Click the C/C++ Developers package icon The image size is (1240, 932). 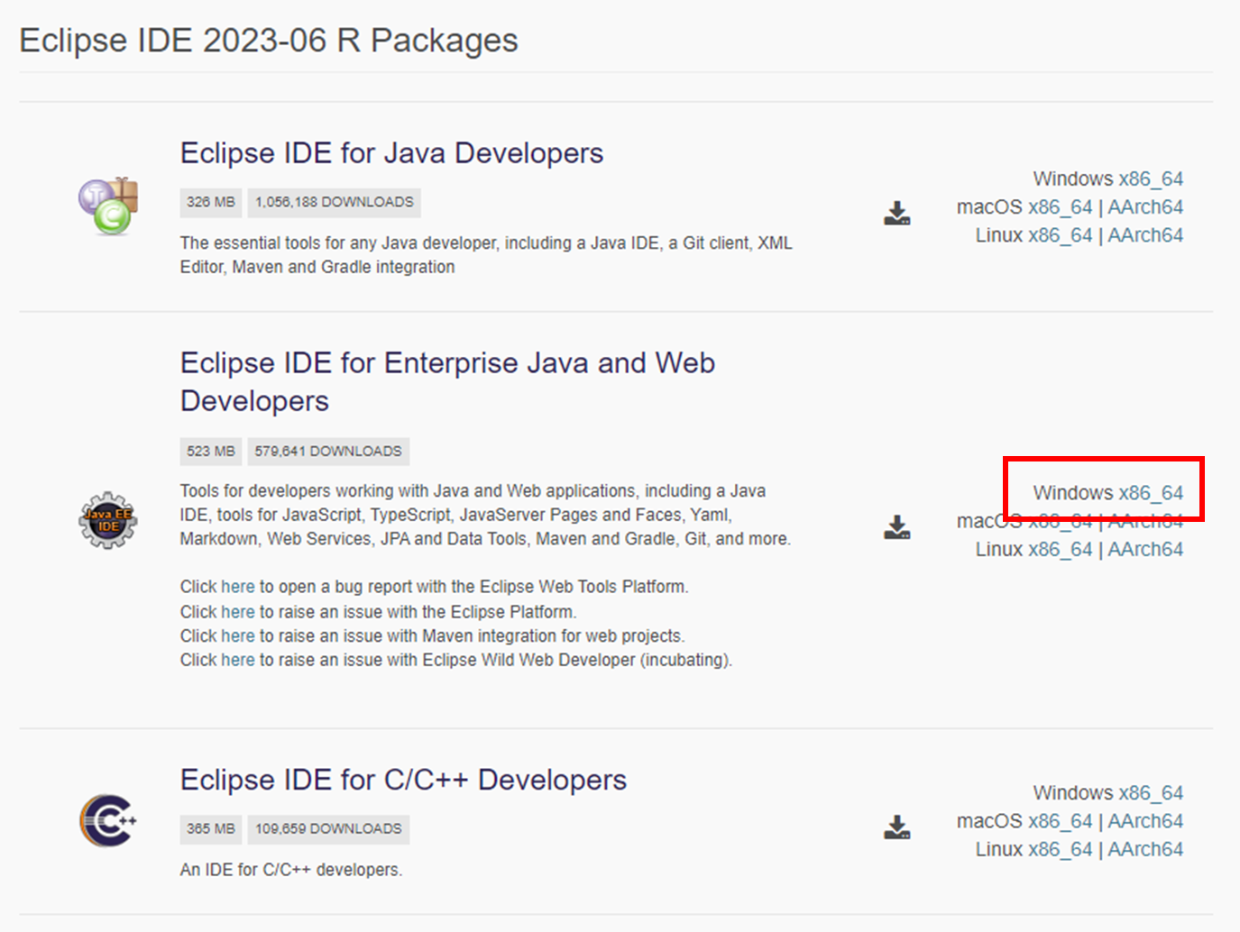(x=108, y=820)
